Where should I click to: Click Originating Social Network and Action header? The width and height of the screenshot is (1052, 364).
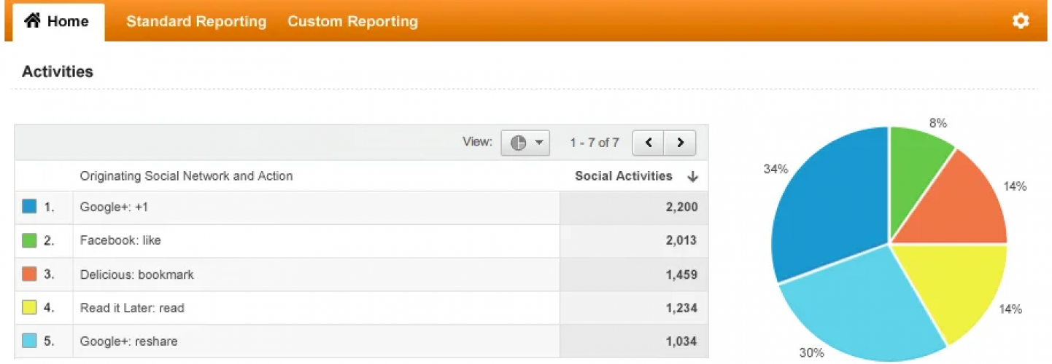tap(186, 176)
